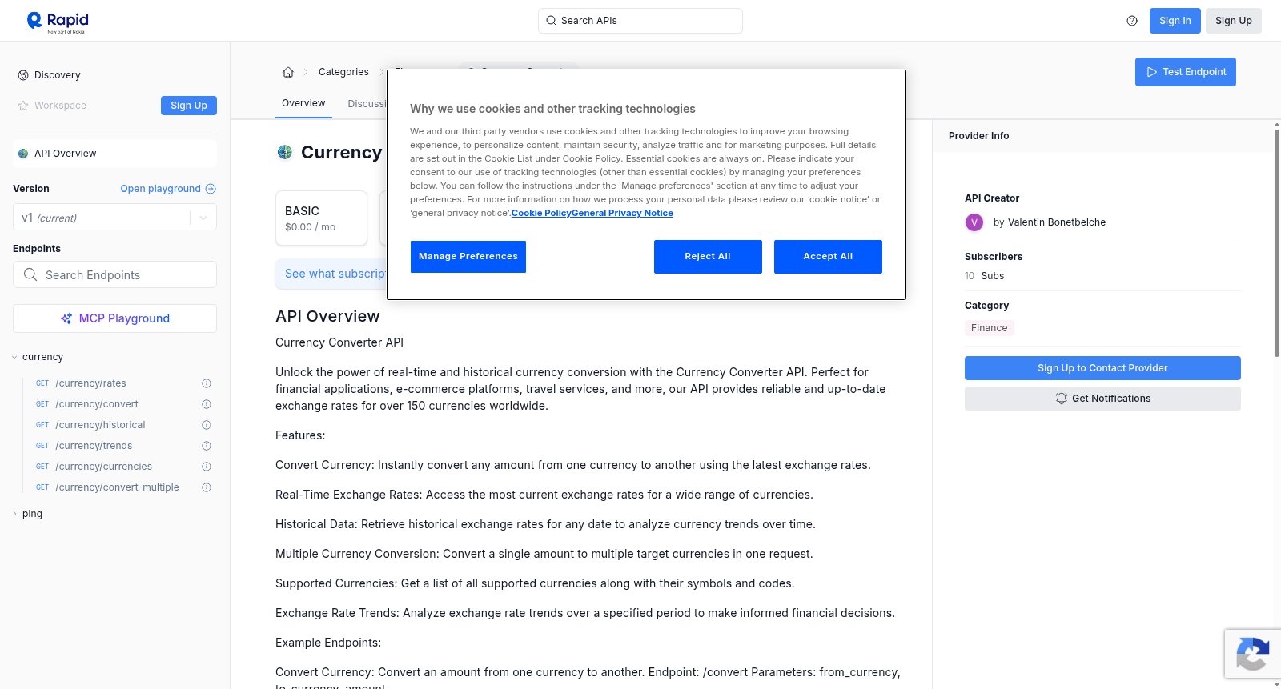1281x689 pixels.
Task: Click the bell icon in Get Notifications
Action: pos(1062,399)
